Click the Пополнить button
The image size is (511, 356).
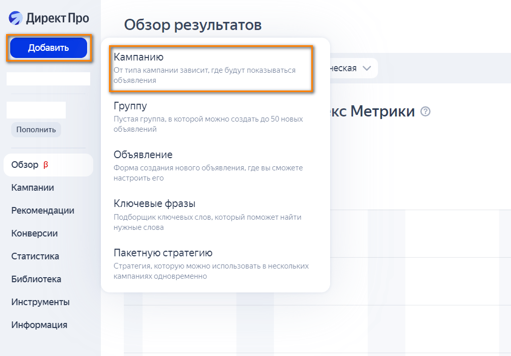coord(36,130)
